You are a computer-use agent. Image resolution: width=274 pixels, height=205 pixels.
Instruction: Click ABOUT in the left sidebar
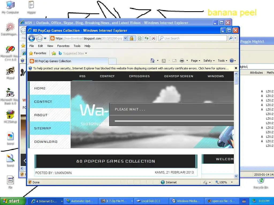[x=50, y=115]
